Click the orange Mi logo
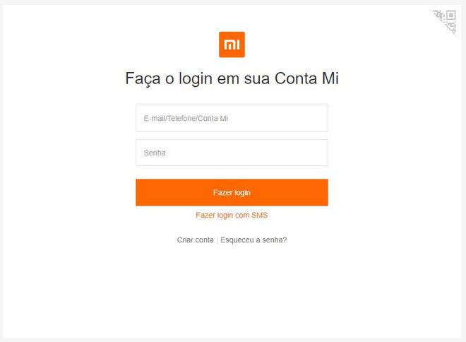This screenshot has height=342, width=466. (232, 45)
